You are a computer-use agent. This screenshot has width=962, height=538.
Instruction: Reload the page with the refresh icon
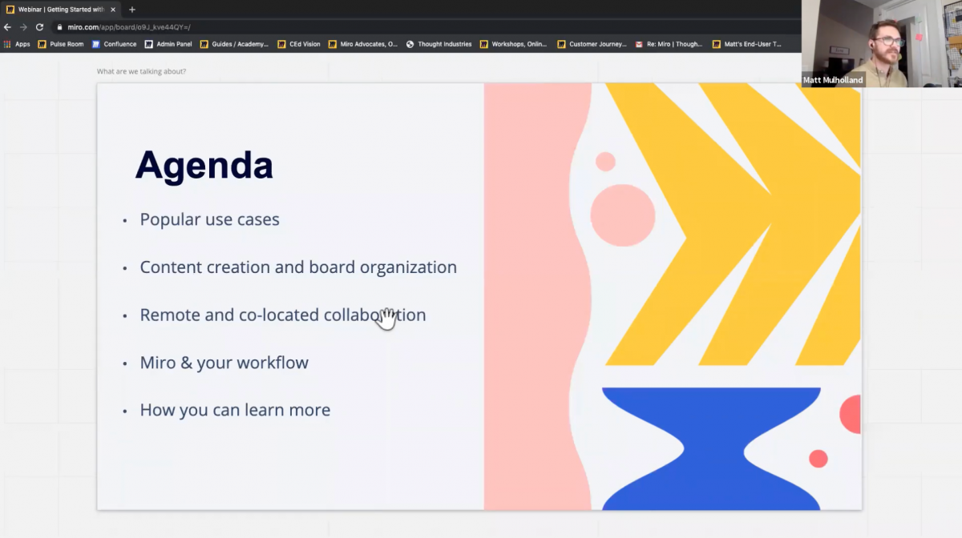click(x=39, y=26)
